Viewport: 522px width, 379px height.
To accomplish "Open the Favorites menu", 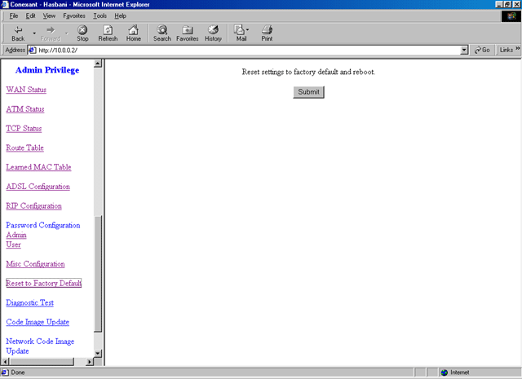I will click(74, 15).
